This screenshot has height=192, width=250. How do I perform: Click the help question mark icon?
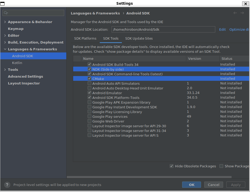7,185
